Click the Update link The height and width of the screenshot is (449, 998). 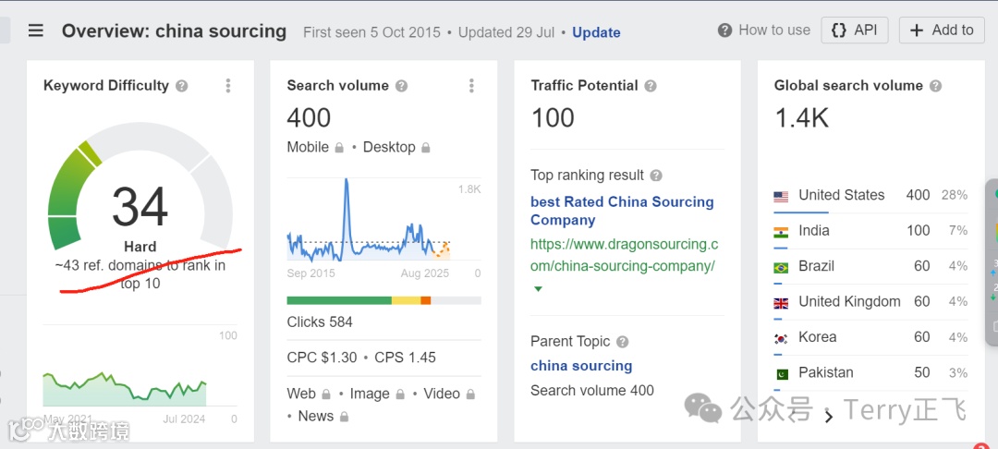596,32
